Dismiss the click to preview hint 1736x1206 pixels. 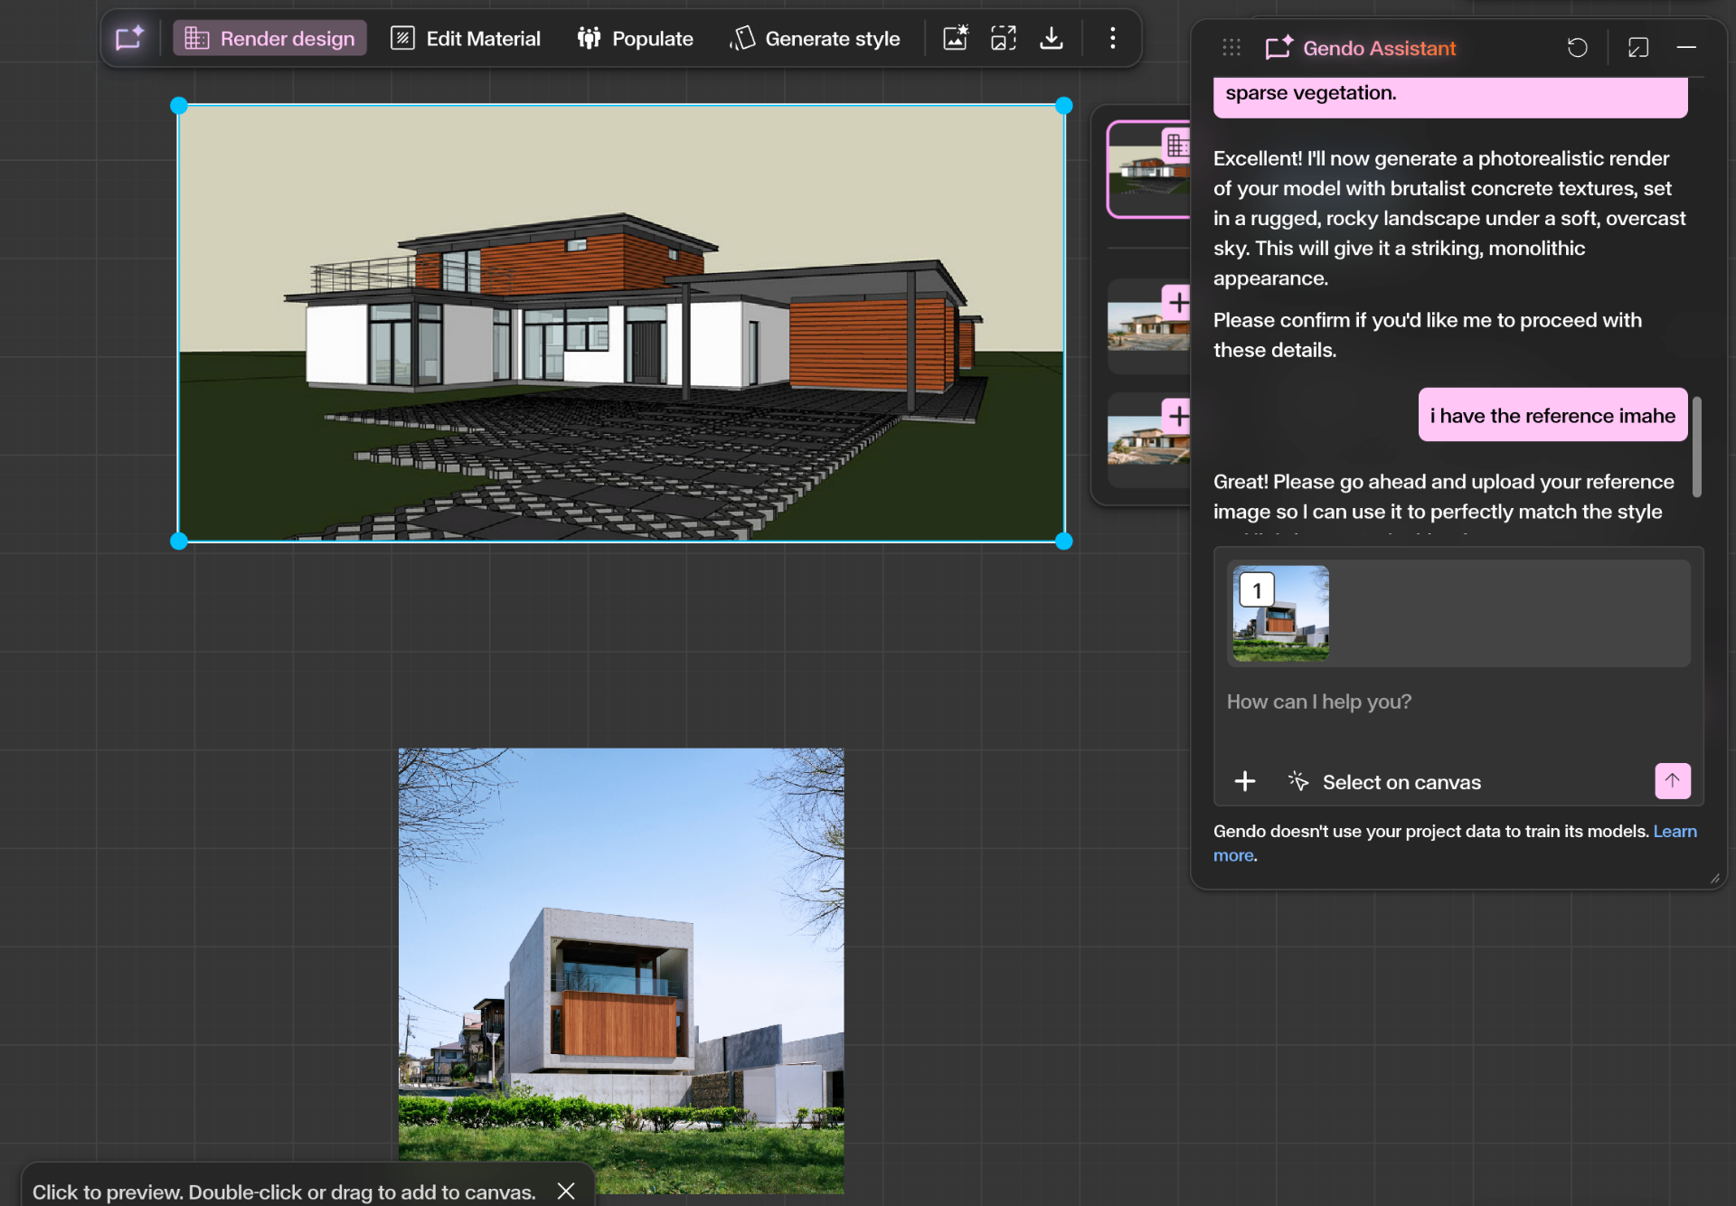tap(566, 1191)
